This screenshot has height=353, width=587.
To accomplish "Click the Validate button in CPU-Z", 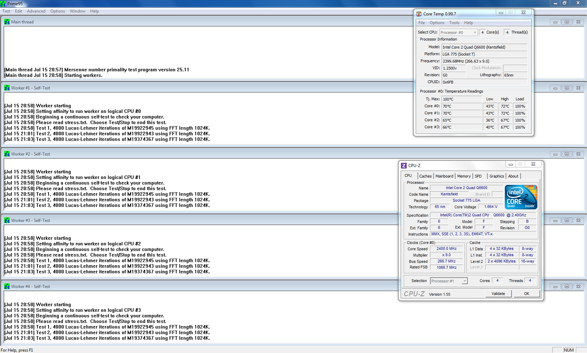I will tap(499, 294).
